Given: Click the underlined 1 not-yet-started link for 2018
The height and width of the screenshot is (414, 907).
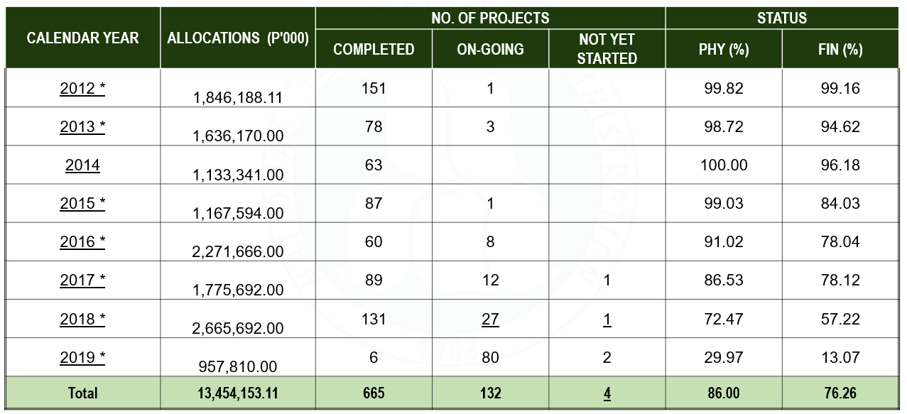Looking at the screenshot, I should [607, 319].
